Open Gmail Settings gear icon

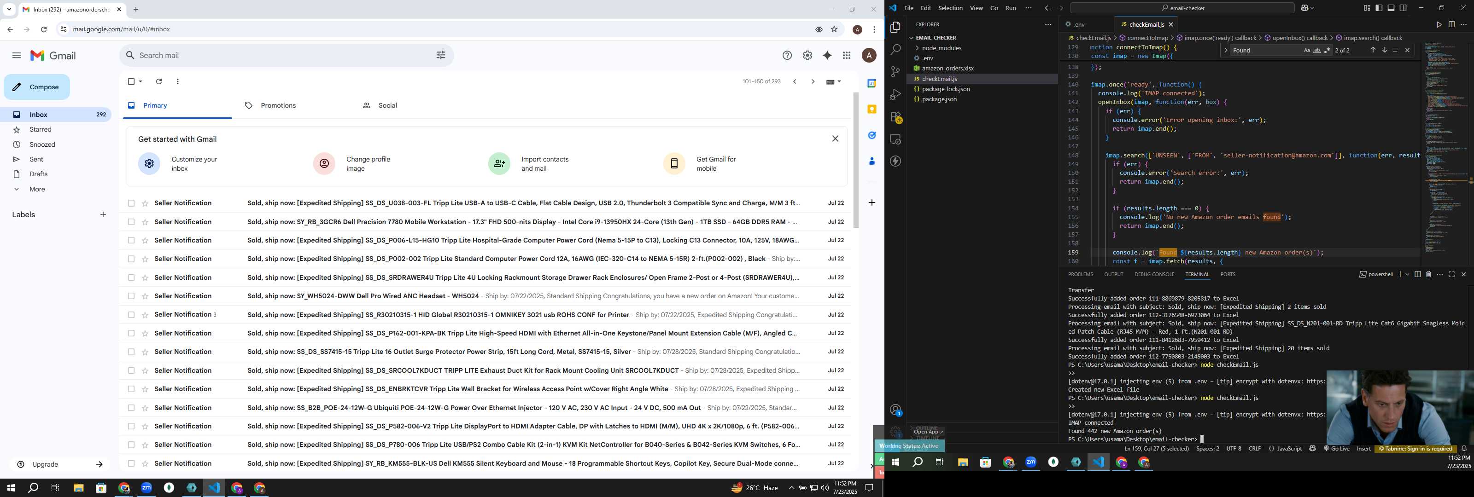pyautogui.click(x=807, y=56)
